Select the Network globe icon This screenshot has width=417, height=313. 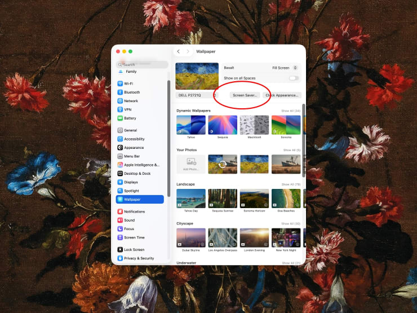(120, 101)
